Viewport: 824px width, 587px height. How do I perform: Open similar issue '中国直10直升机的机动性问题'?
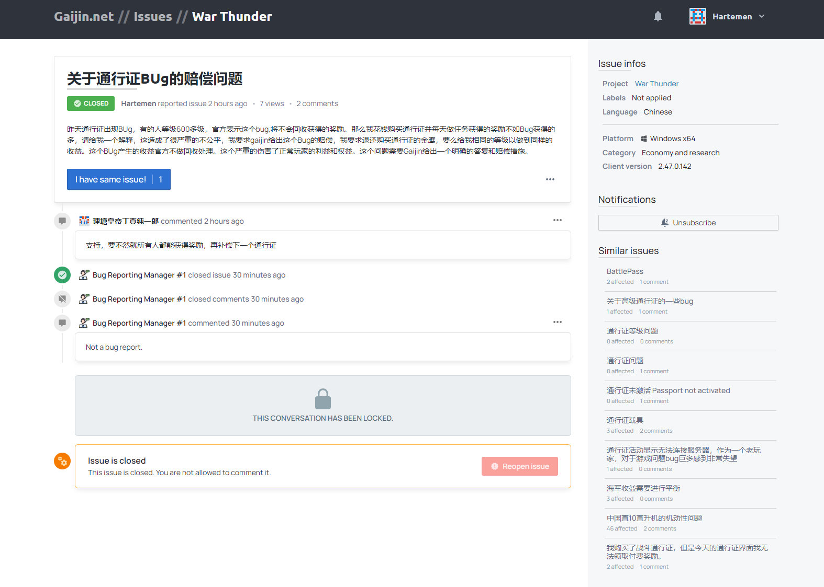(x=654, y=518)
